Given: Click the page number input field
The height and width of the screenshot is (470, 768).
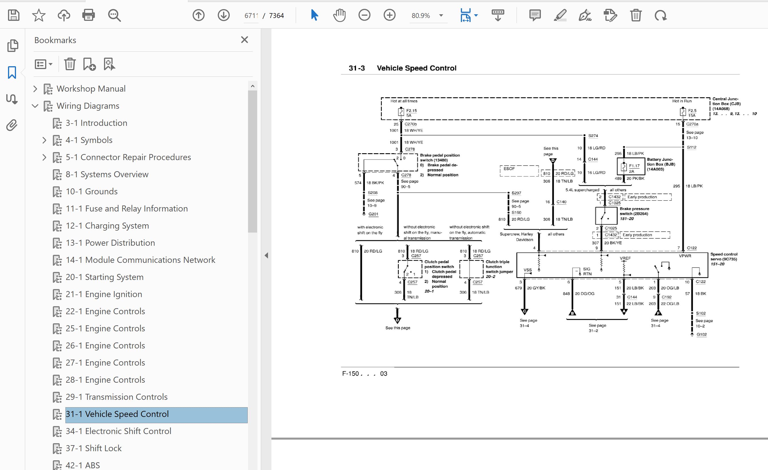Looking at the screenshot, I should coord(251,16).
